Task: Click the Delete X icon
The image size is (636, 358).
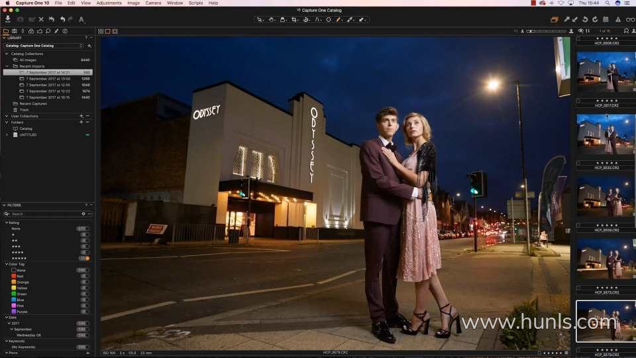Action: click(x=41, y=19)
